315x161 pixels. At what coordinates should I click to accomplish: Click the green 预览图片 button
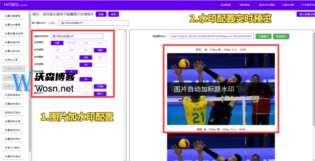(x=281, y=36)
